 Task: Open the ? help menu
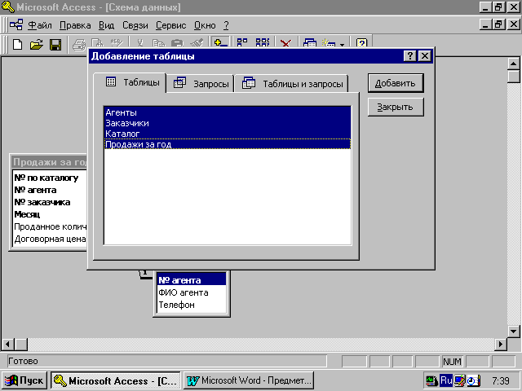click(x=227, y=25)
